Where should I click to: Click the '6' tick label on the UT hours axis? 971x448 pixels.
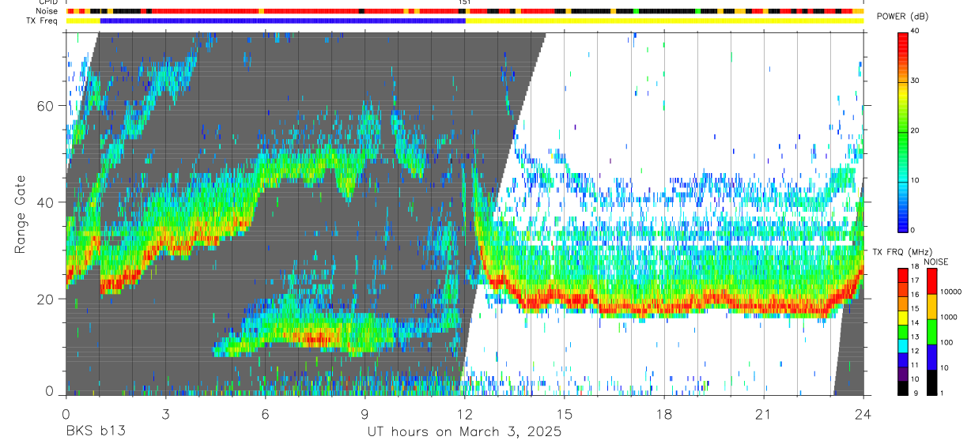(265, 414)
